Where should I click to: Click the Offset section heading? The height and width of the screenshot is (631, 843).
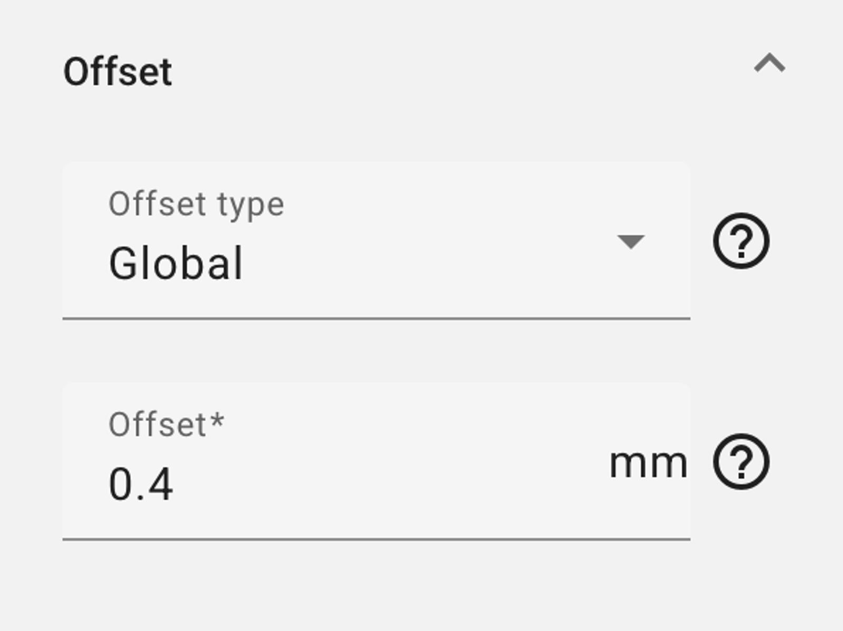coord(117,72)
